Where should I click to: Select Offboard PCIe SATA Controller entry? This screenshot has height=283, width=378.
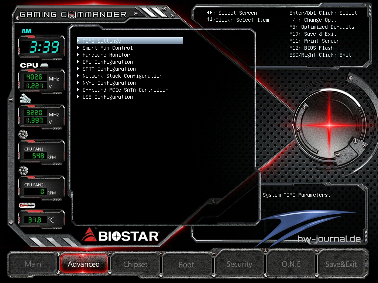pyautogui.click(x=126, y=90)
